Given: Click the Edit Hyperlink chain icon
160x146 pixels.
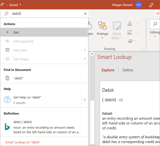Looking at the screenshot, I should click(7, 41).
